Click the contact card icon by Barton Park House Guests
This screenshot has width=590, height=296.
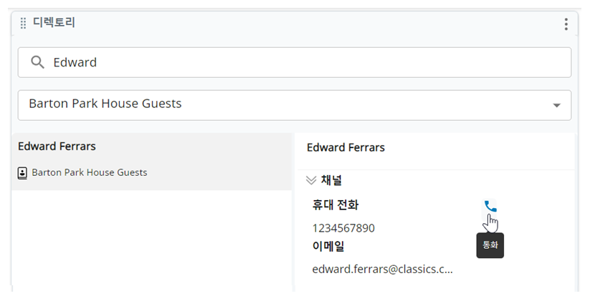tap(22, 173)
